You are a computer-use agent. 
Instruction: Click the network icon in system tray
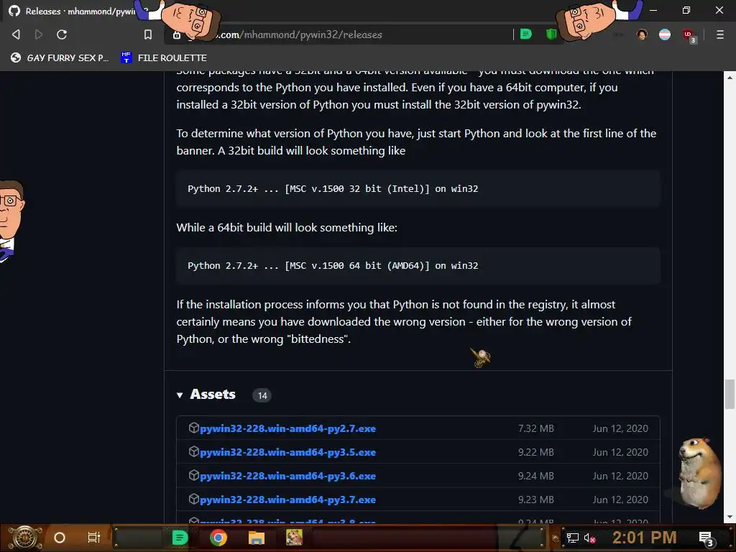573,538
